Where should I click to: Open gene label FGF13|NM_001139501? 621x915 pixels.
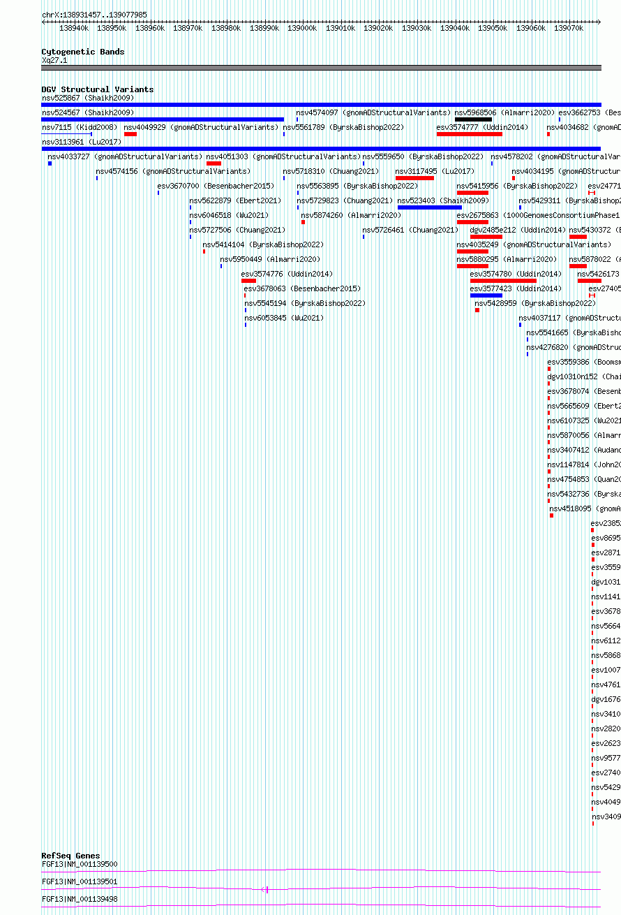(80, 881)
